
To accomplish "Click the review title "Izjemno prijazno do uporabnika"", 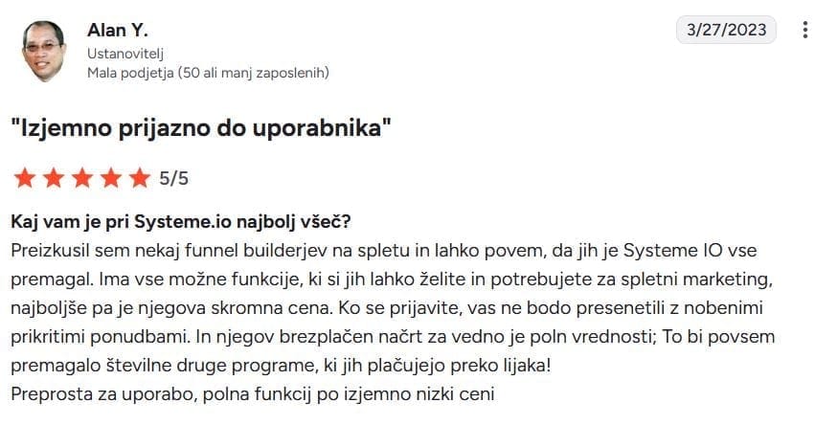I will tap(201, 127).
